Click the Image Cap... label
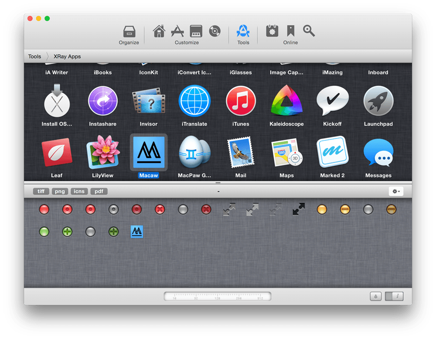 287,72
